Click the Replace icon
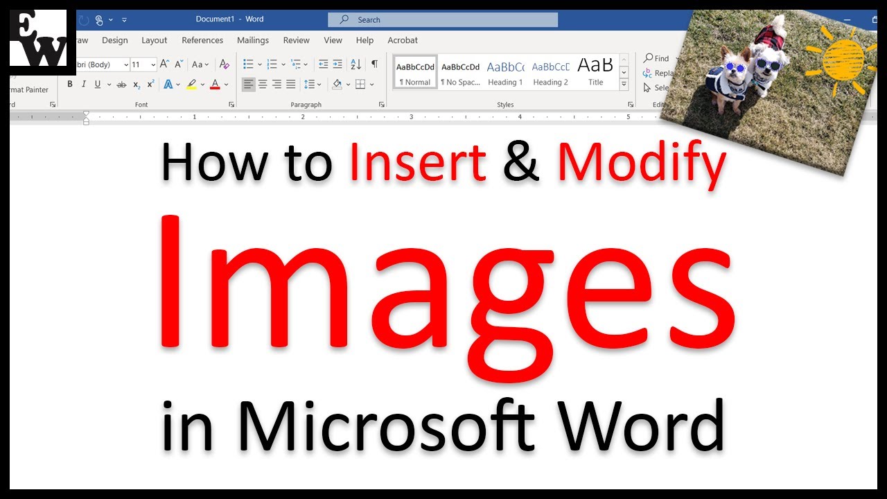887x499 pixels. coord(648,73)
